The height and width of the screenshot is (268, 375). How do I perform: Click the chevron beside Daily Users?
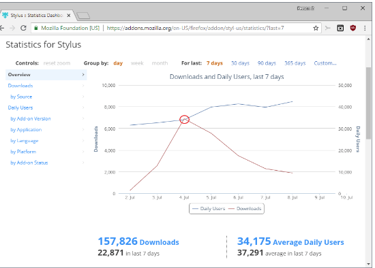tap(83, 107)
